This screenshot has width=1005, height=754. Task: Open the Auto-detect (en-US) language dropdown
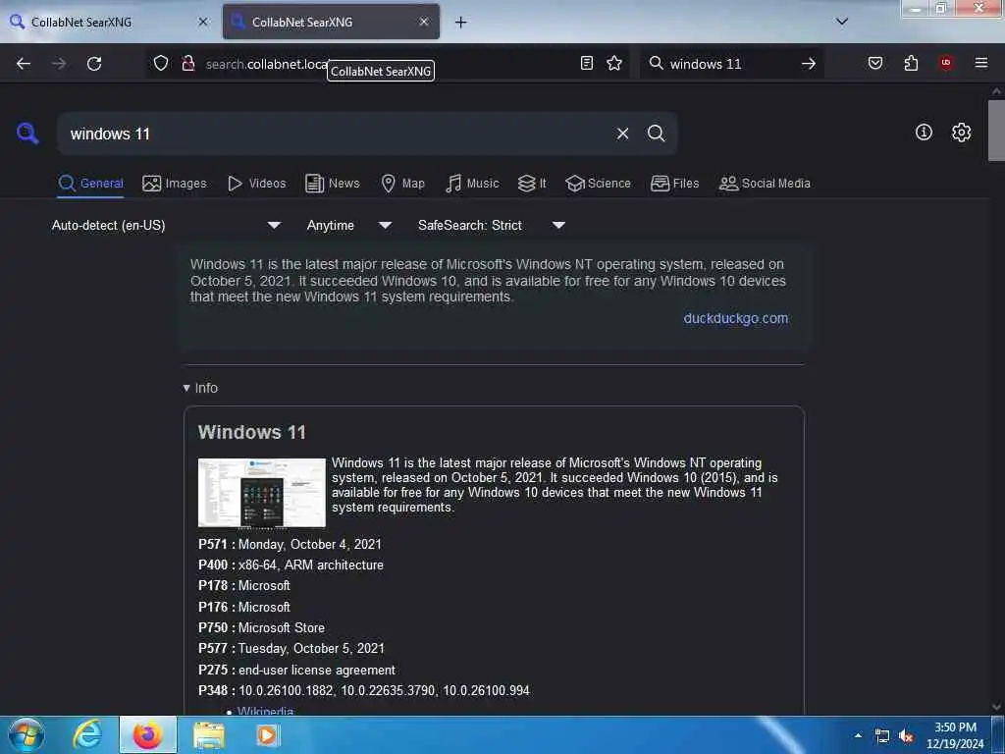click(166, 225)
